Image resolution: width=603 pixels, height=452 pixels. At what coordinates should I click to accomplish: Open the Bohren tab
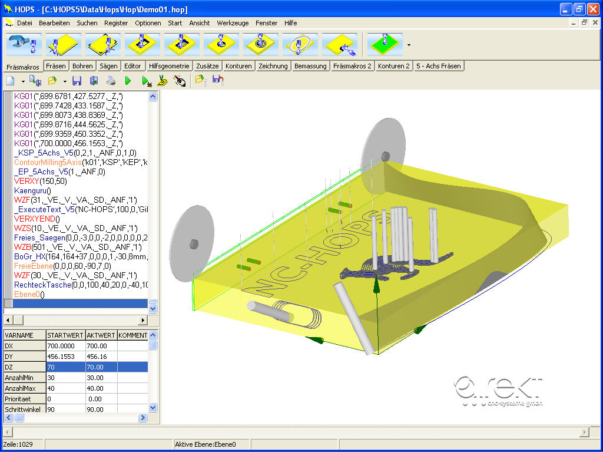click(x=82, y=66)
